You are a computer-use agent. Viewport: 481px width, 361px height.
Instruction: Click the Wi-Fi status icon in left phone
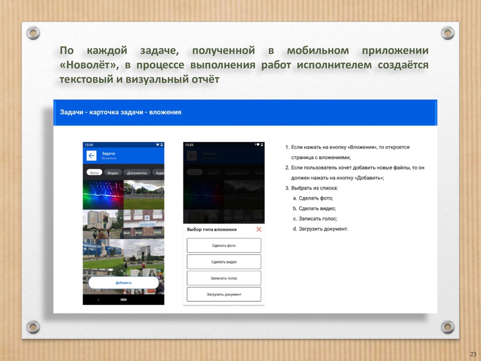[x=158, y=145]
